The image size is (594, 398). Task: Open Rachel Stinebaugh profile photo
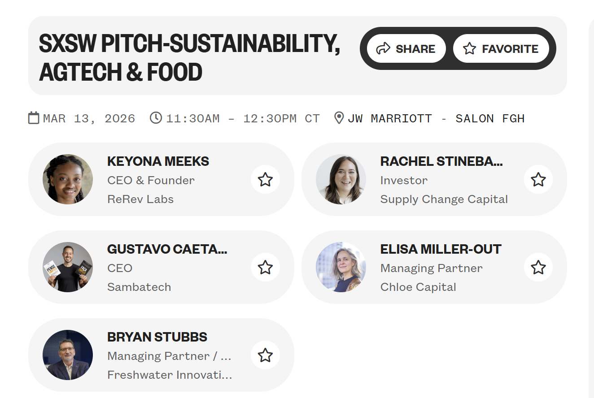(341, 179)
